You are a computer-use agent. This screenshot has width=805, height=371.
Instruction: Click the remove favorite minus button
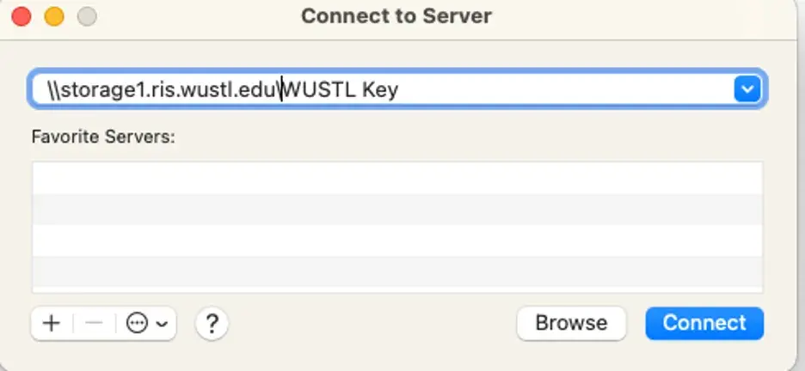(x=95, y=324)
